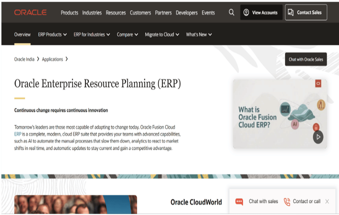
Task: Follow the blue ERP link in paragraph
Action: click(18, 134)
